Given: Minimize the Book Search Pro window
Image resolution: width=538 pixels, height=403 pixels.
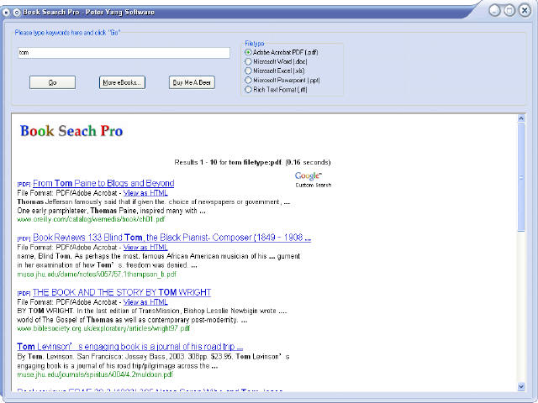Looking at the screenshot, I should pyautogui.click(x=494, y=11).
